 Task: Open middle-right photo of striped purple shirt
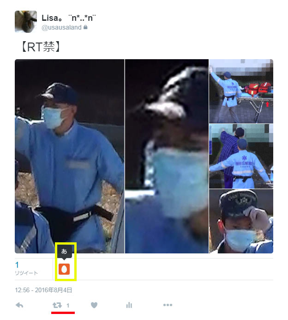pos(241,156)
